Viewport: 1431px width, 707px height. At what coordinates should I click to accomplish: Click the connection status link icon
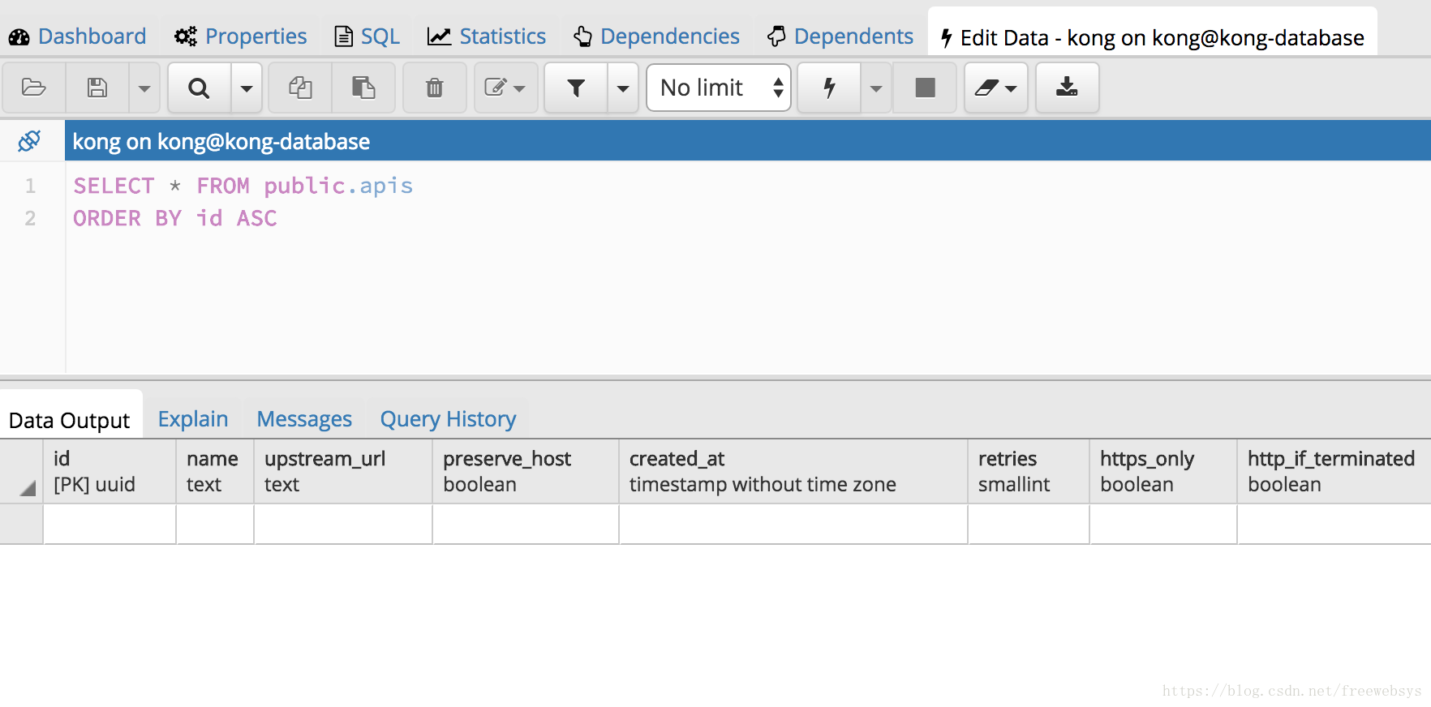[29, 141]
